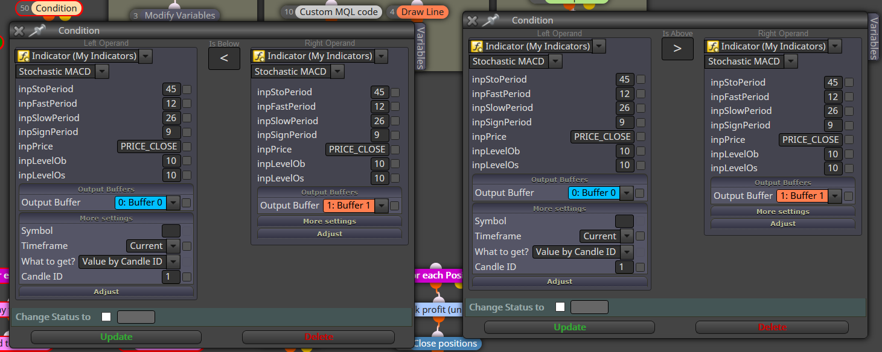Open Variables side tab on right dialog

tap(874, 37)
